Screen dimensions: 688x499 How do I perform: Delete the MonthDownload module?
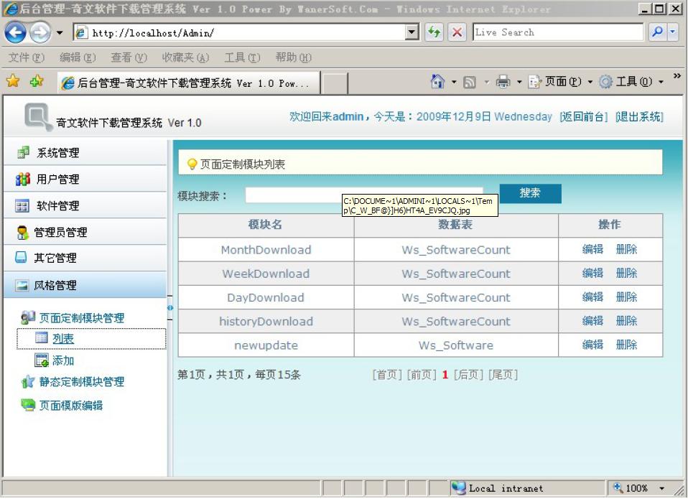(x=626, y=249)
